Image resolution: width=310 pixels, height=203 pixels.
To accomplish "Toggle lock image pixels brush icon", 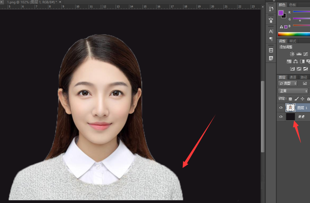I will 296,99.
